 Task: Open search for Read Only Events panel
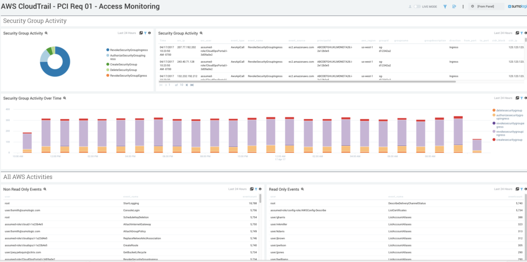303,189
